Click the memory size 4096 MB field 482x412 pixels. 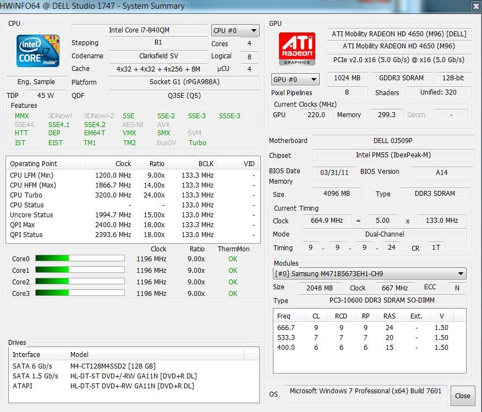point(336,193)
